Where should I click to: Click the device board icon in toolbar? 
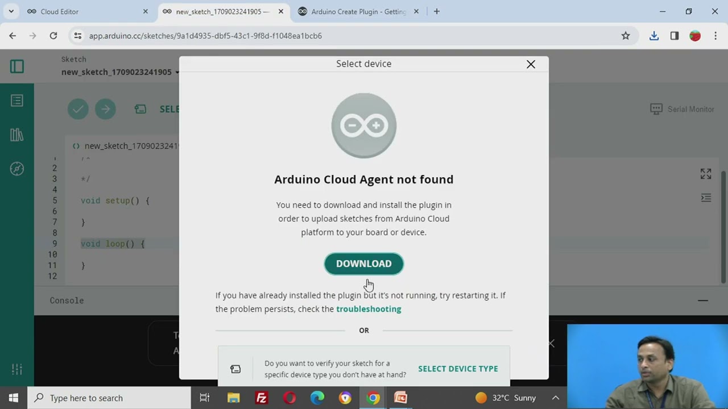click(140, 109)
